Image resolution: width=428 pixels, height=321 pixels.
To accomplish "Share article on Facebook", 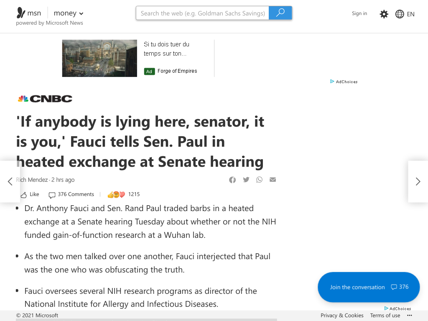I will pos(232,180).
